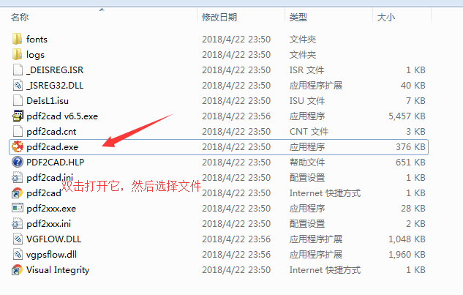Select the file name pdf2xxx.ini
This screenshot has width=463, height=295.
(x=49, y=224)
